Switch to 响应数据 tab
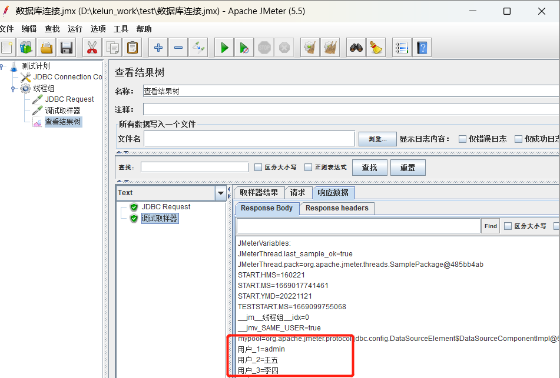The image size is (560, 378). [333, 193]
